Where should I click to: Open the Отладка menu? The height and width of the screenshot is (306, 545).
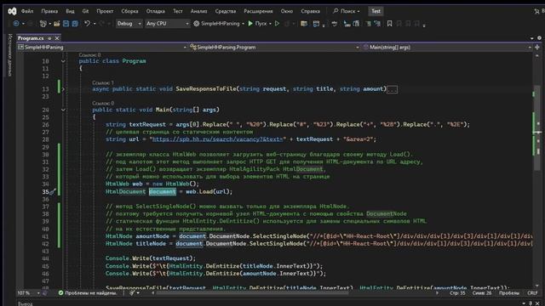point(156,11)
